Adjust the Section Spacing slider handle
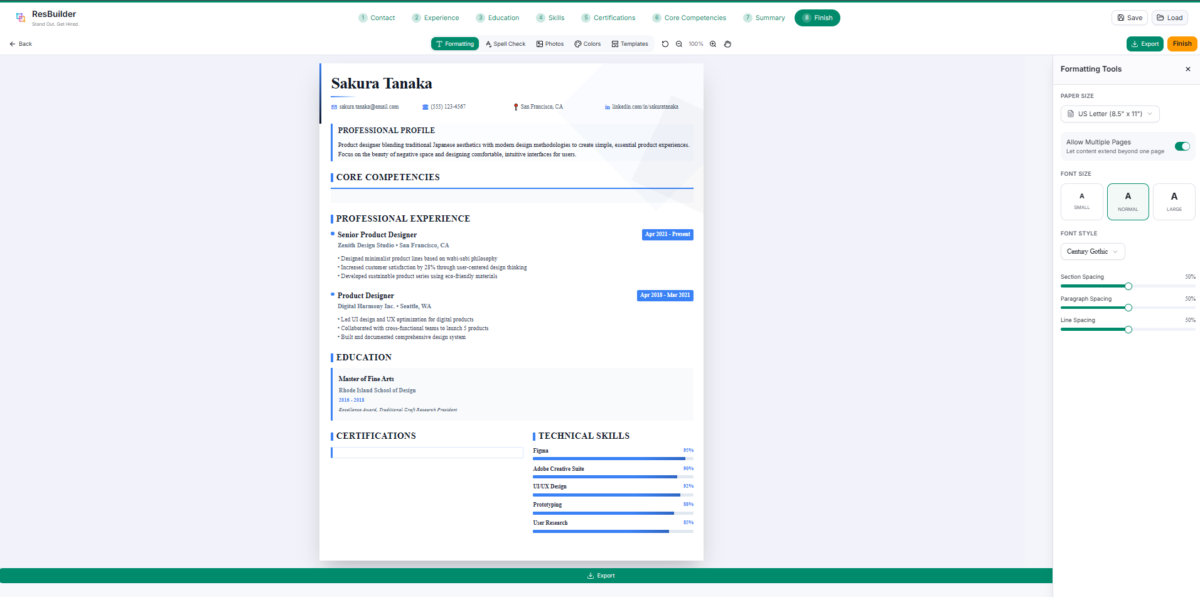1200x597 pixels. [1128, 286]
